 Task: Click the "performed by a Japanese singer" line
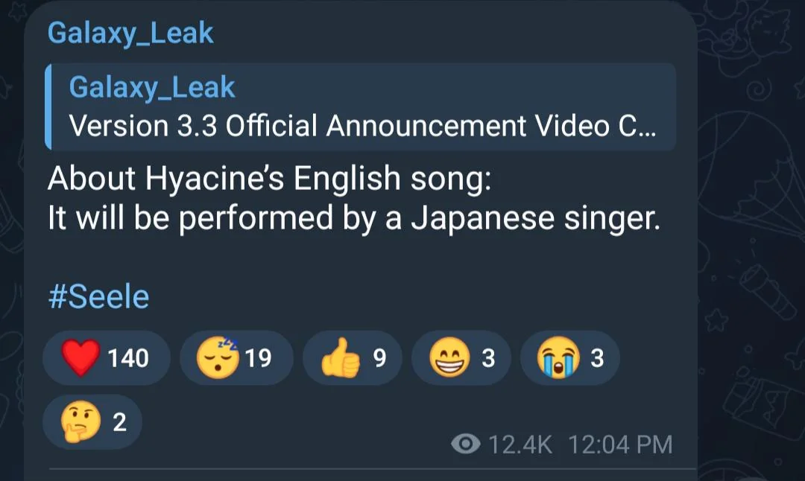tap(354, 218)
